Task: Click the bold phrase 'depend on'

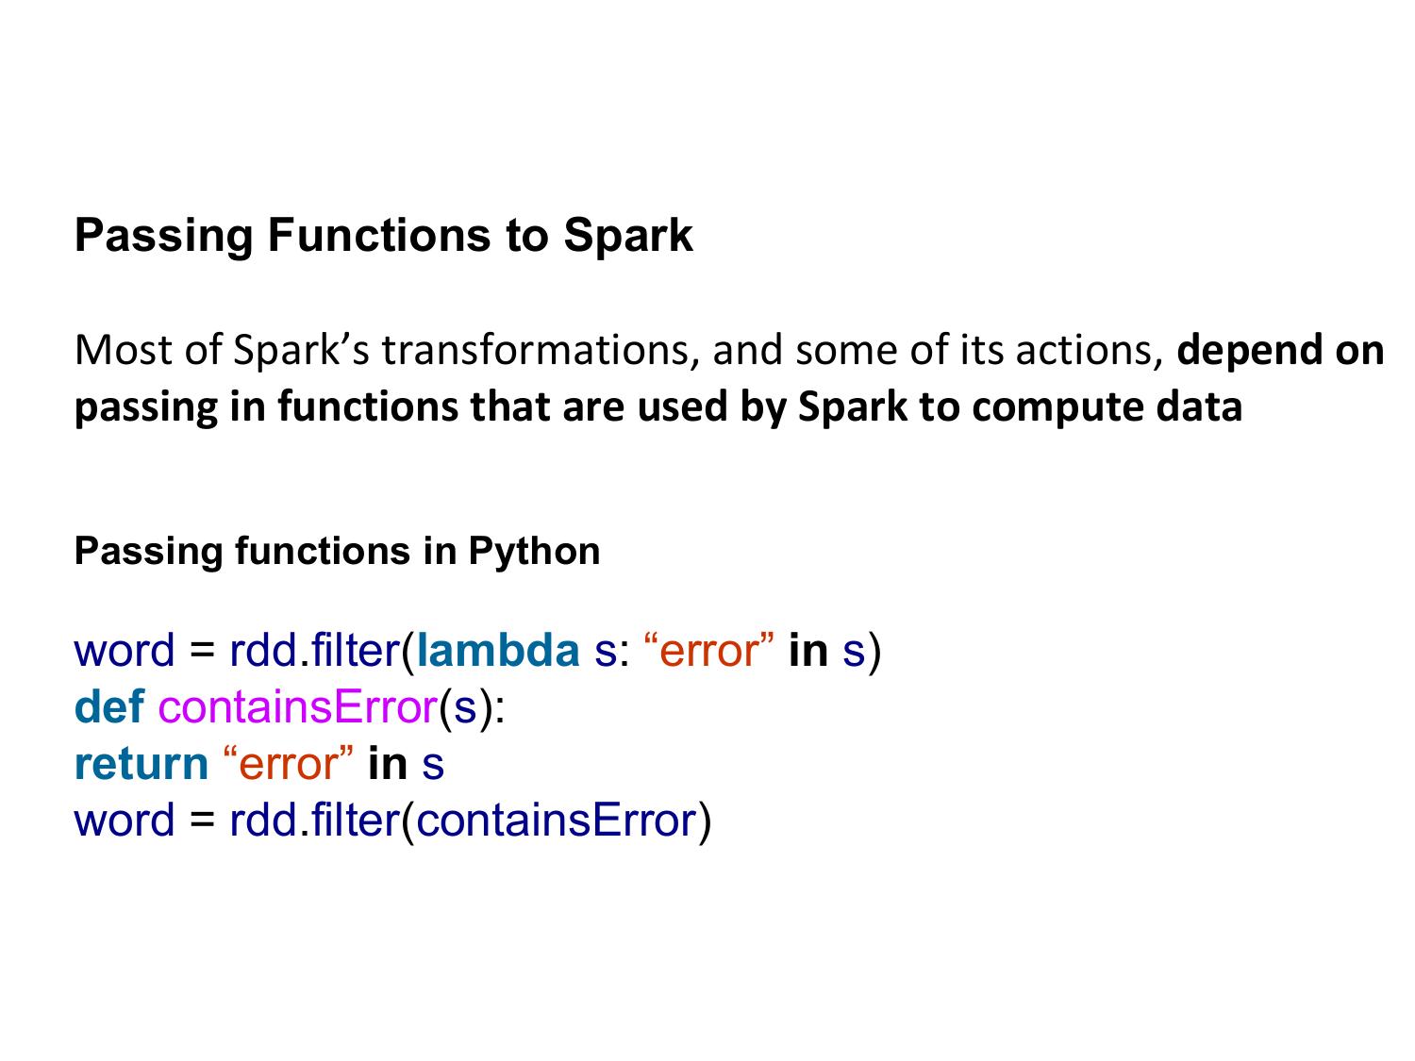Action: coord(1281,350)
